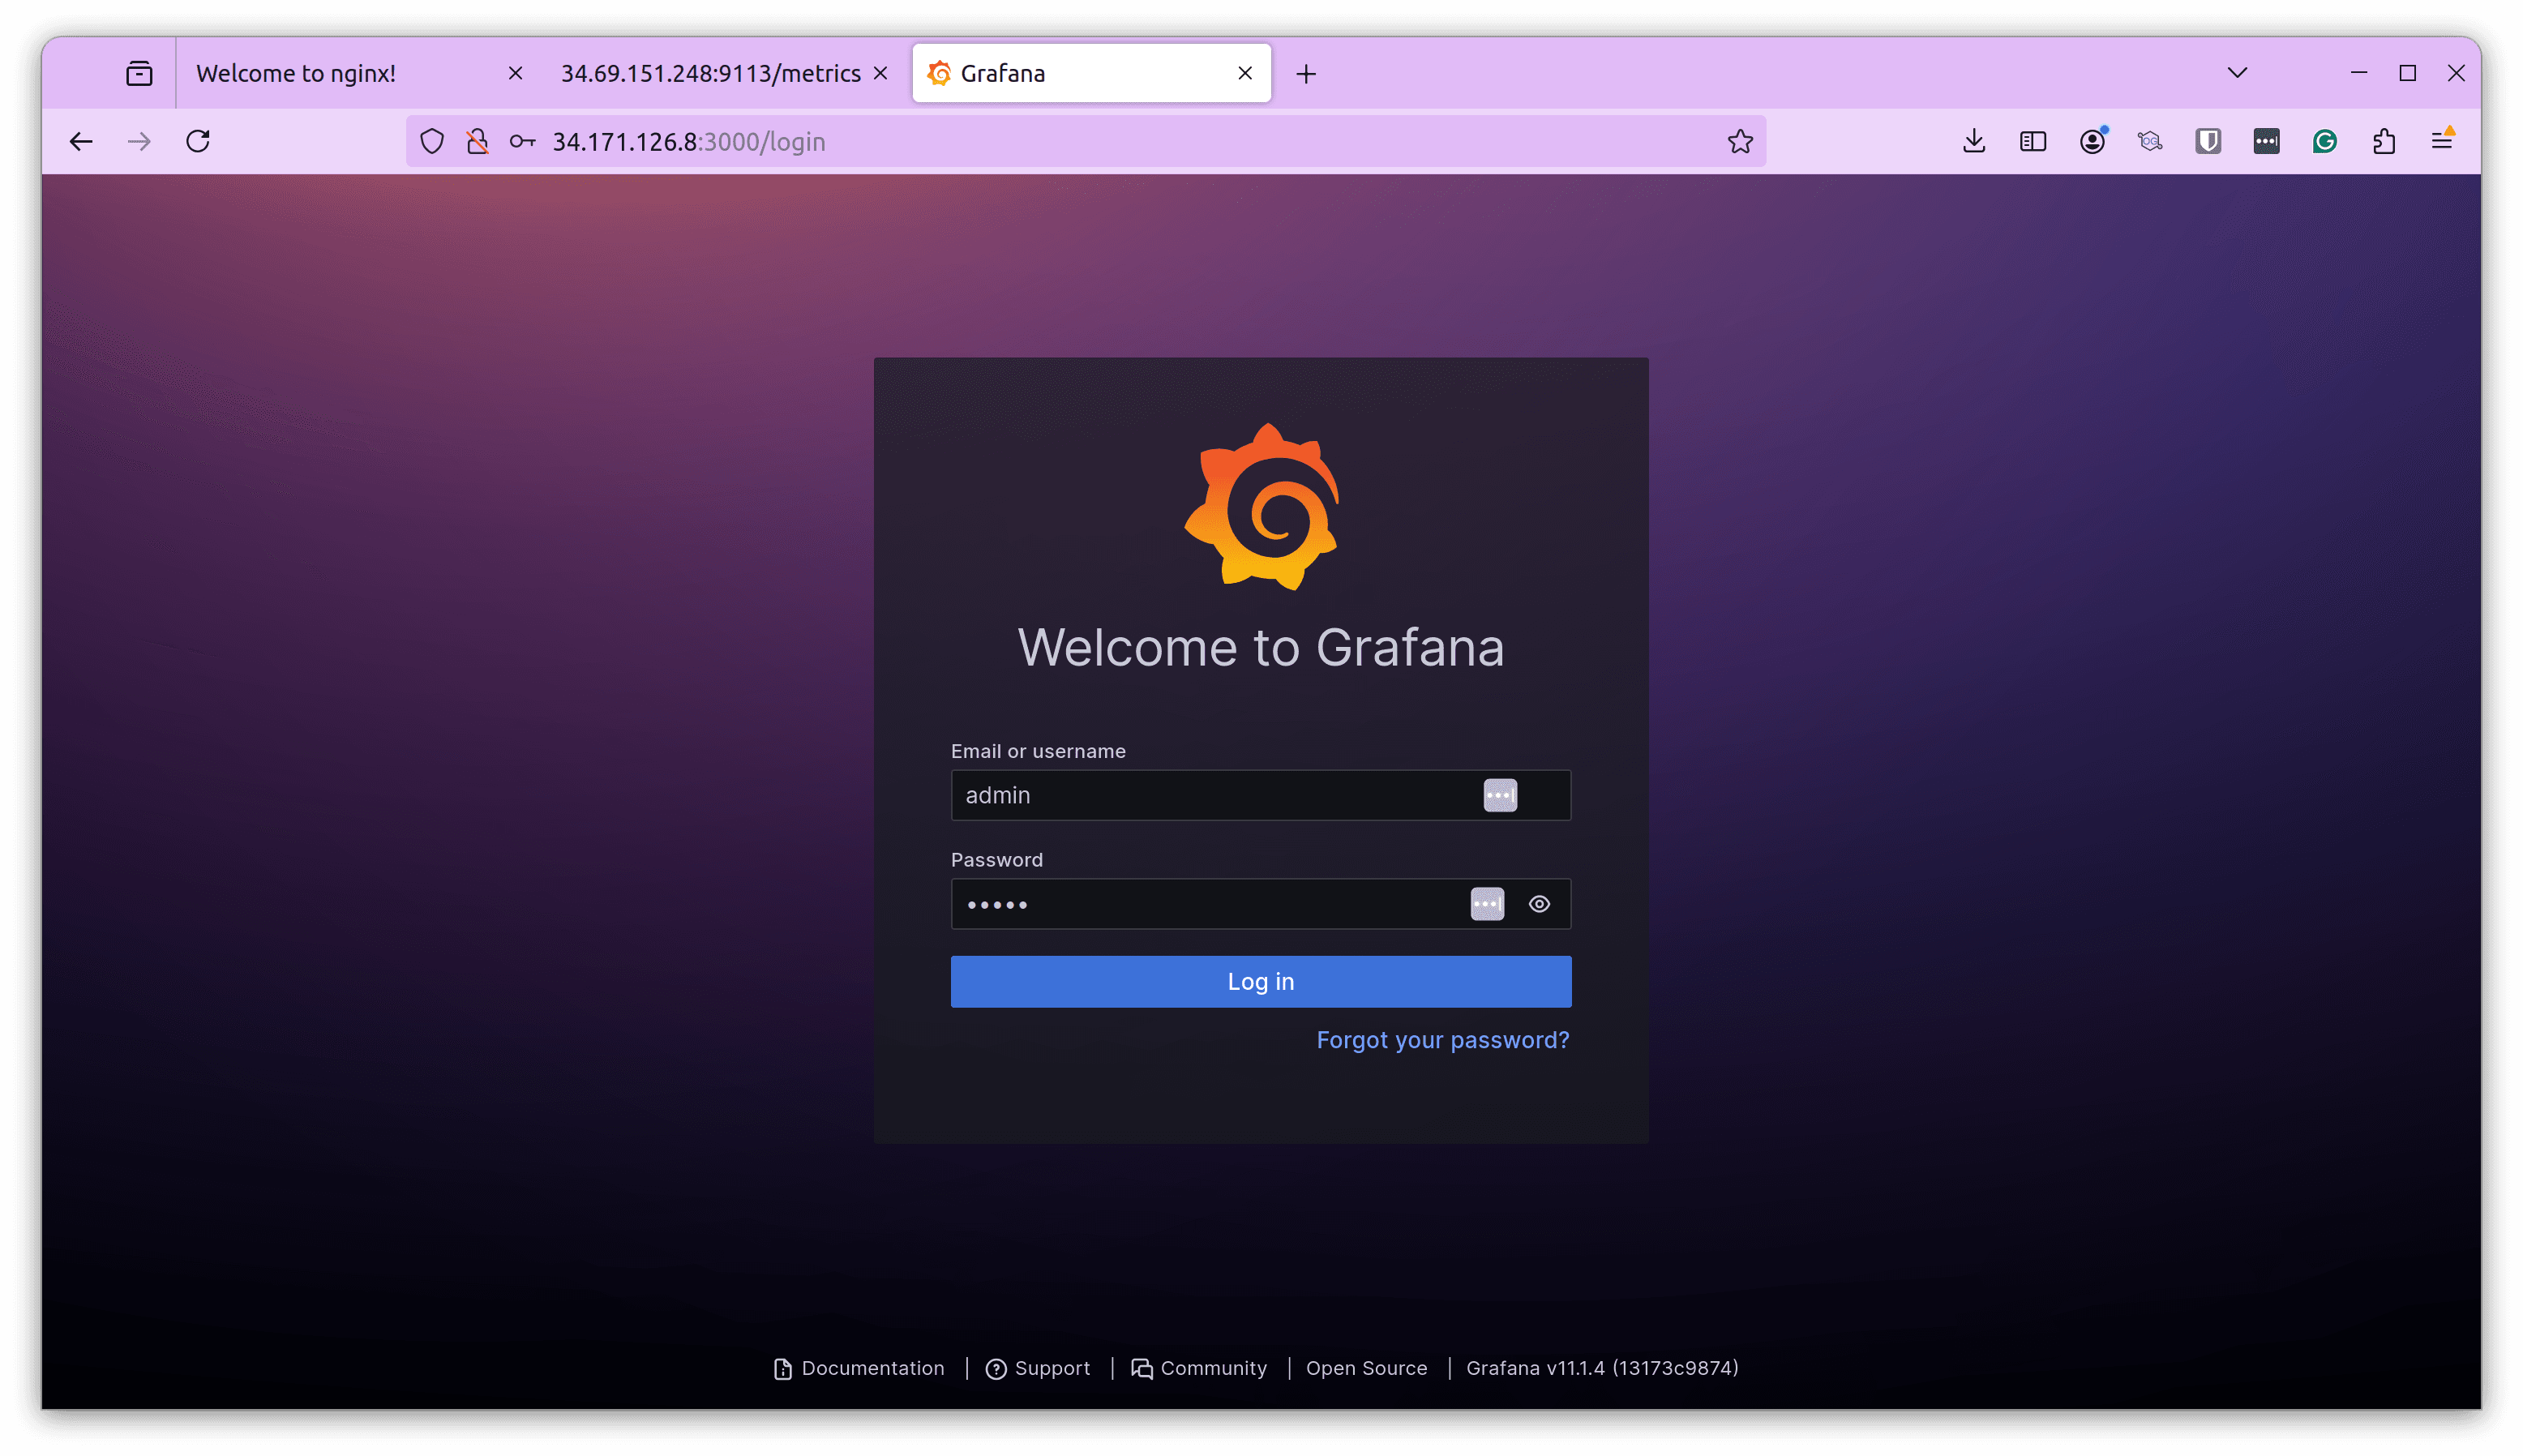The height and width of the screenshot is (1456, 2523).
Task: Open the Firefox application hamburger menu
Action: (2442, 141)
